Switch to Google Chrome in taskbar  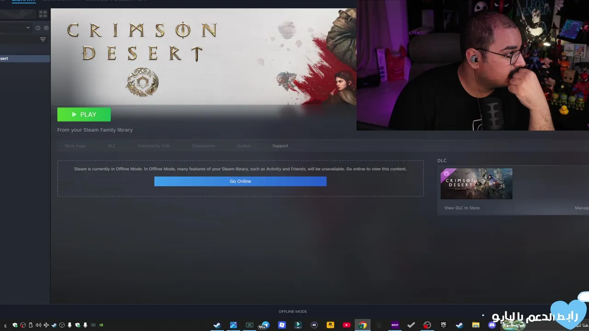click(x=363, y=325)
